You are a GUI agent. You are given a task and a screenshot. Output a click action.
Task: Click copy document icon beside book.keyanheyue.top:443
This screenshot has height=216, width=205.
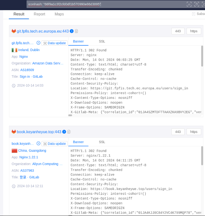pos(69,132)
